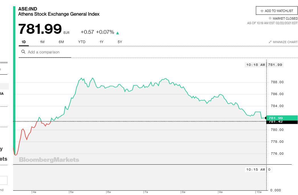Select the 1D time range tab
This screenshot has height=195, width=298.
point(24,42)
